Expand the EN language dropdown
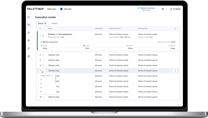 pyautogui.click(x=164, y=9)
